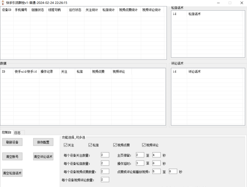This screenshot has width=247, height=187.
Task: Toggle the 私信 checkbox
Action: tap(90, 145)
